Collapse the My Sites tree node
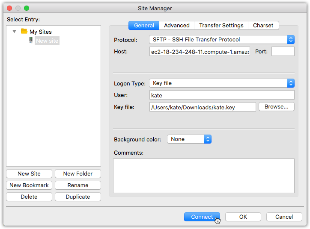This screenshot has width=310, height=229. point(15,32)
